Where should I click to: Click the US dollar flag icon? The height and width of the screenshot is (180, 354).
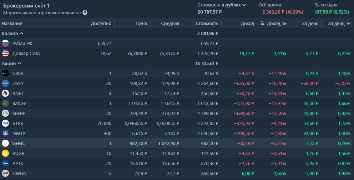(x=5, y=54)
